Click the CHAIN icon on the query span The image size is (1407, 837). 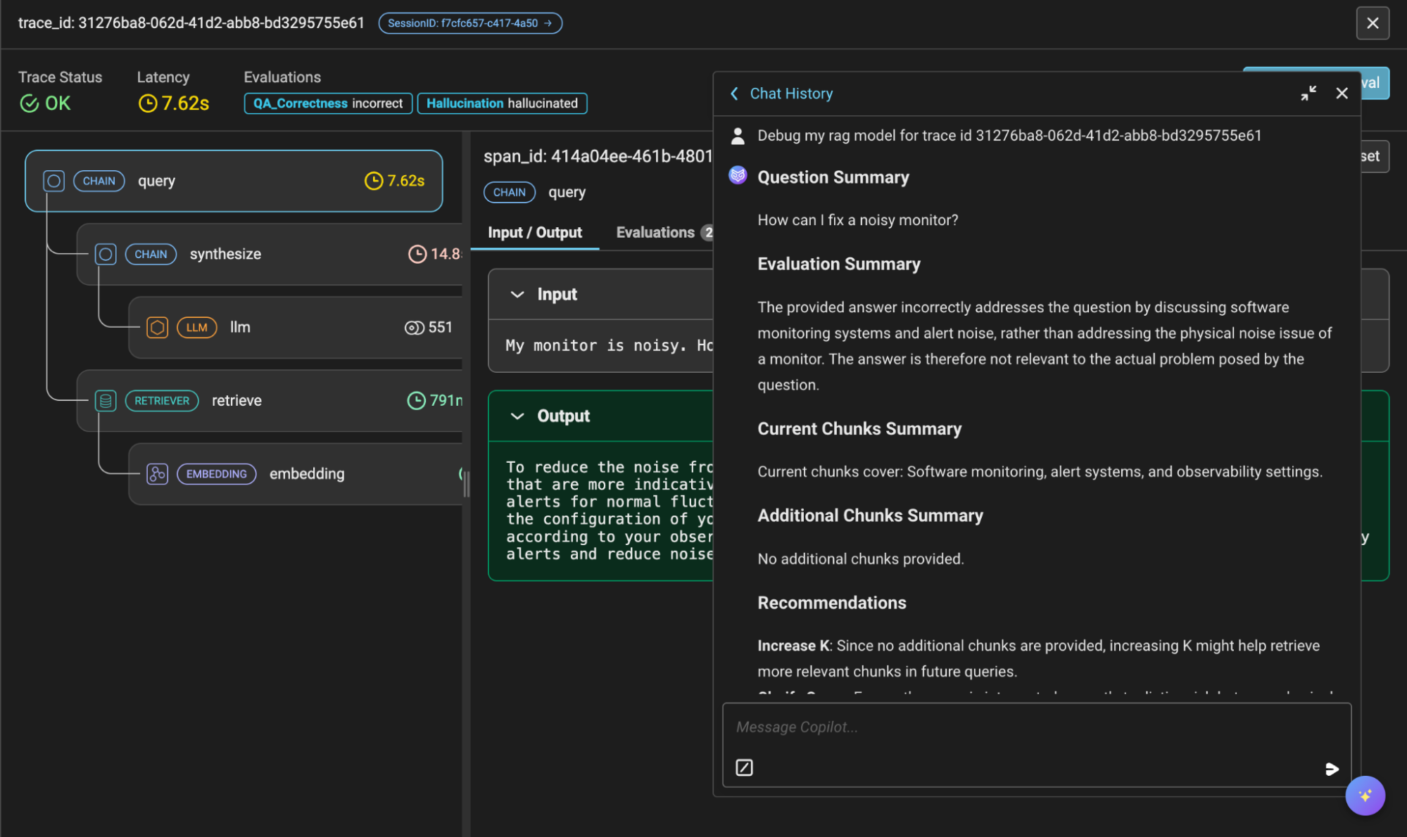pos(53,181)
